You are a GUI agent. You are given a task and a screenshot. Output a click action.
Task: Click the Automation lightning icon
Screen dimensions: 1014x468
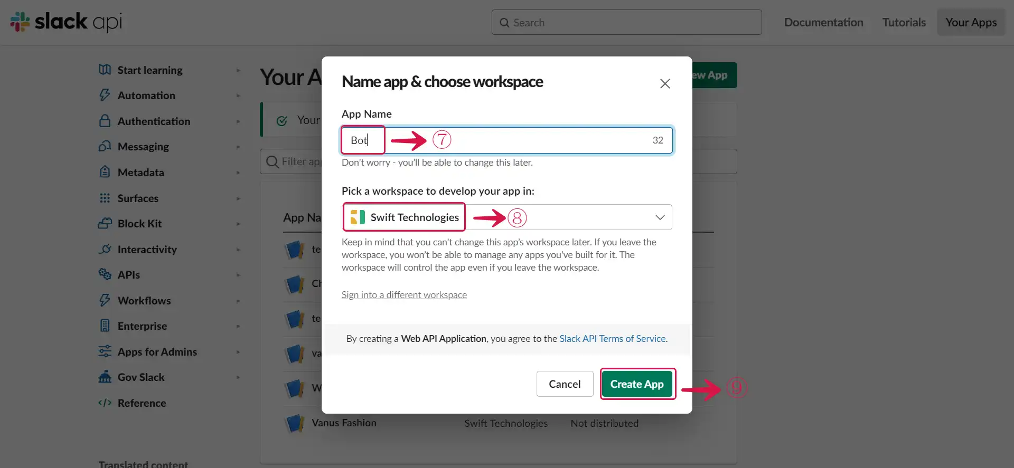[105, 95]
